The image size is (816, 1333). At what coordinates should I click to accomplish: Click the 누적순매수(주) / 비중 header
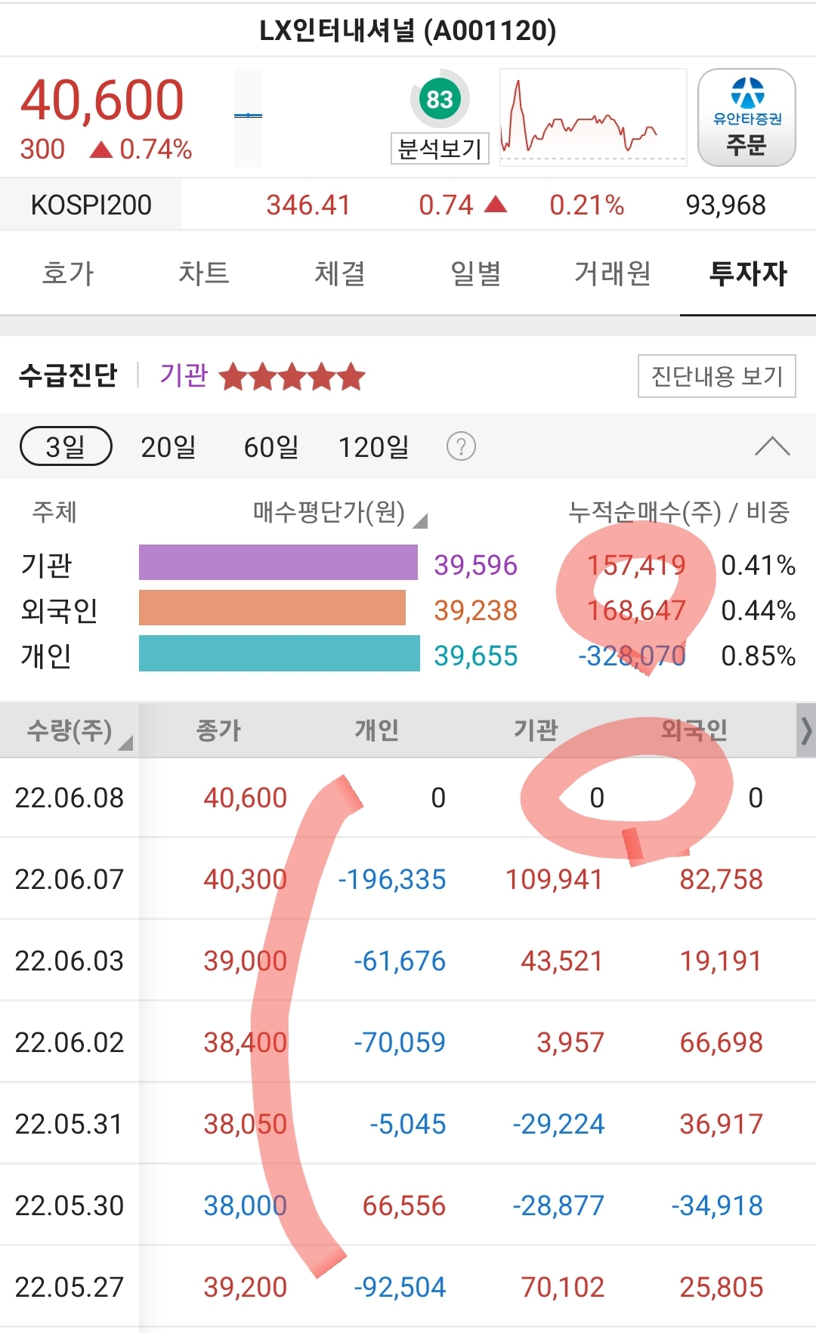pyautogui.click(x=679, y=512)
